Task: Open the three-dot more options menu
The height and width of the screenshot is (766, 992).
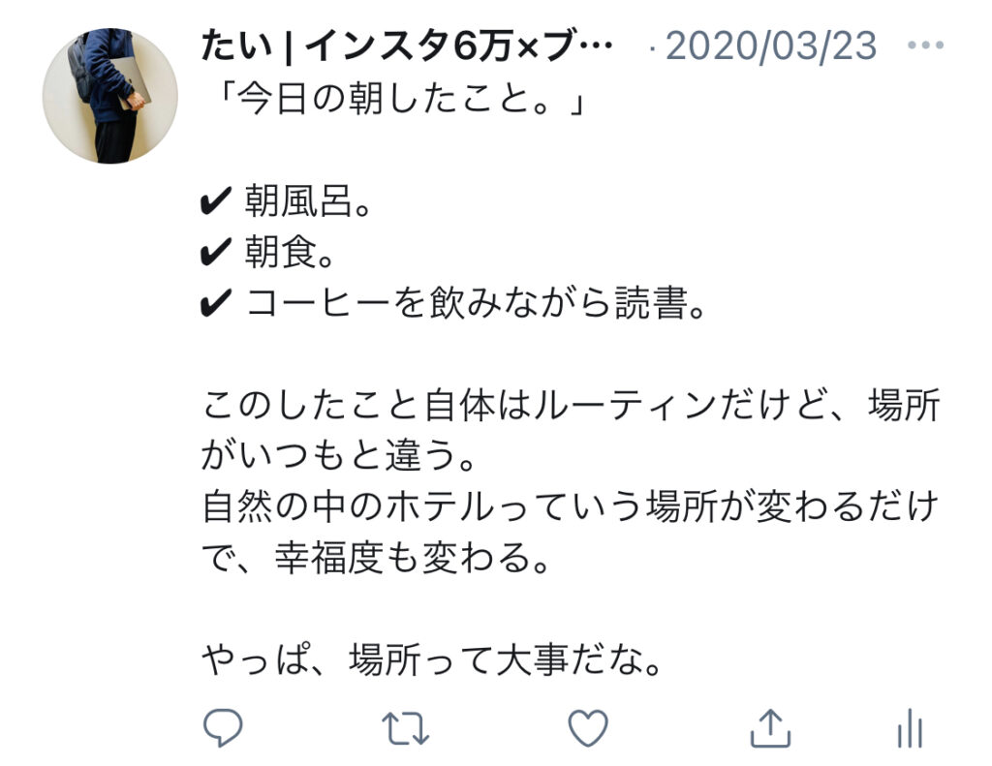Action: point(925,45)
